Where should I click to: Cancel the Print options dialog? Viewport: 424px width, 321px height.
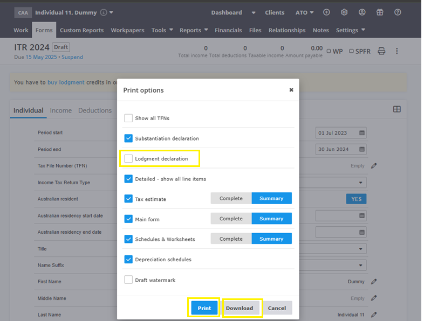pyautogui.click(x=277, y=308)
